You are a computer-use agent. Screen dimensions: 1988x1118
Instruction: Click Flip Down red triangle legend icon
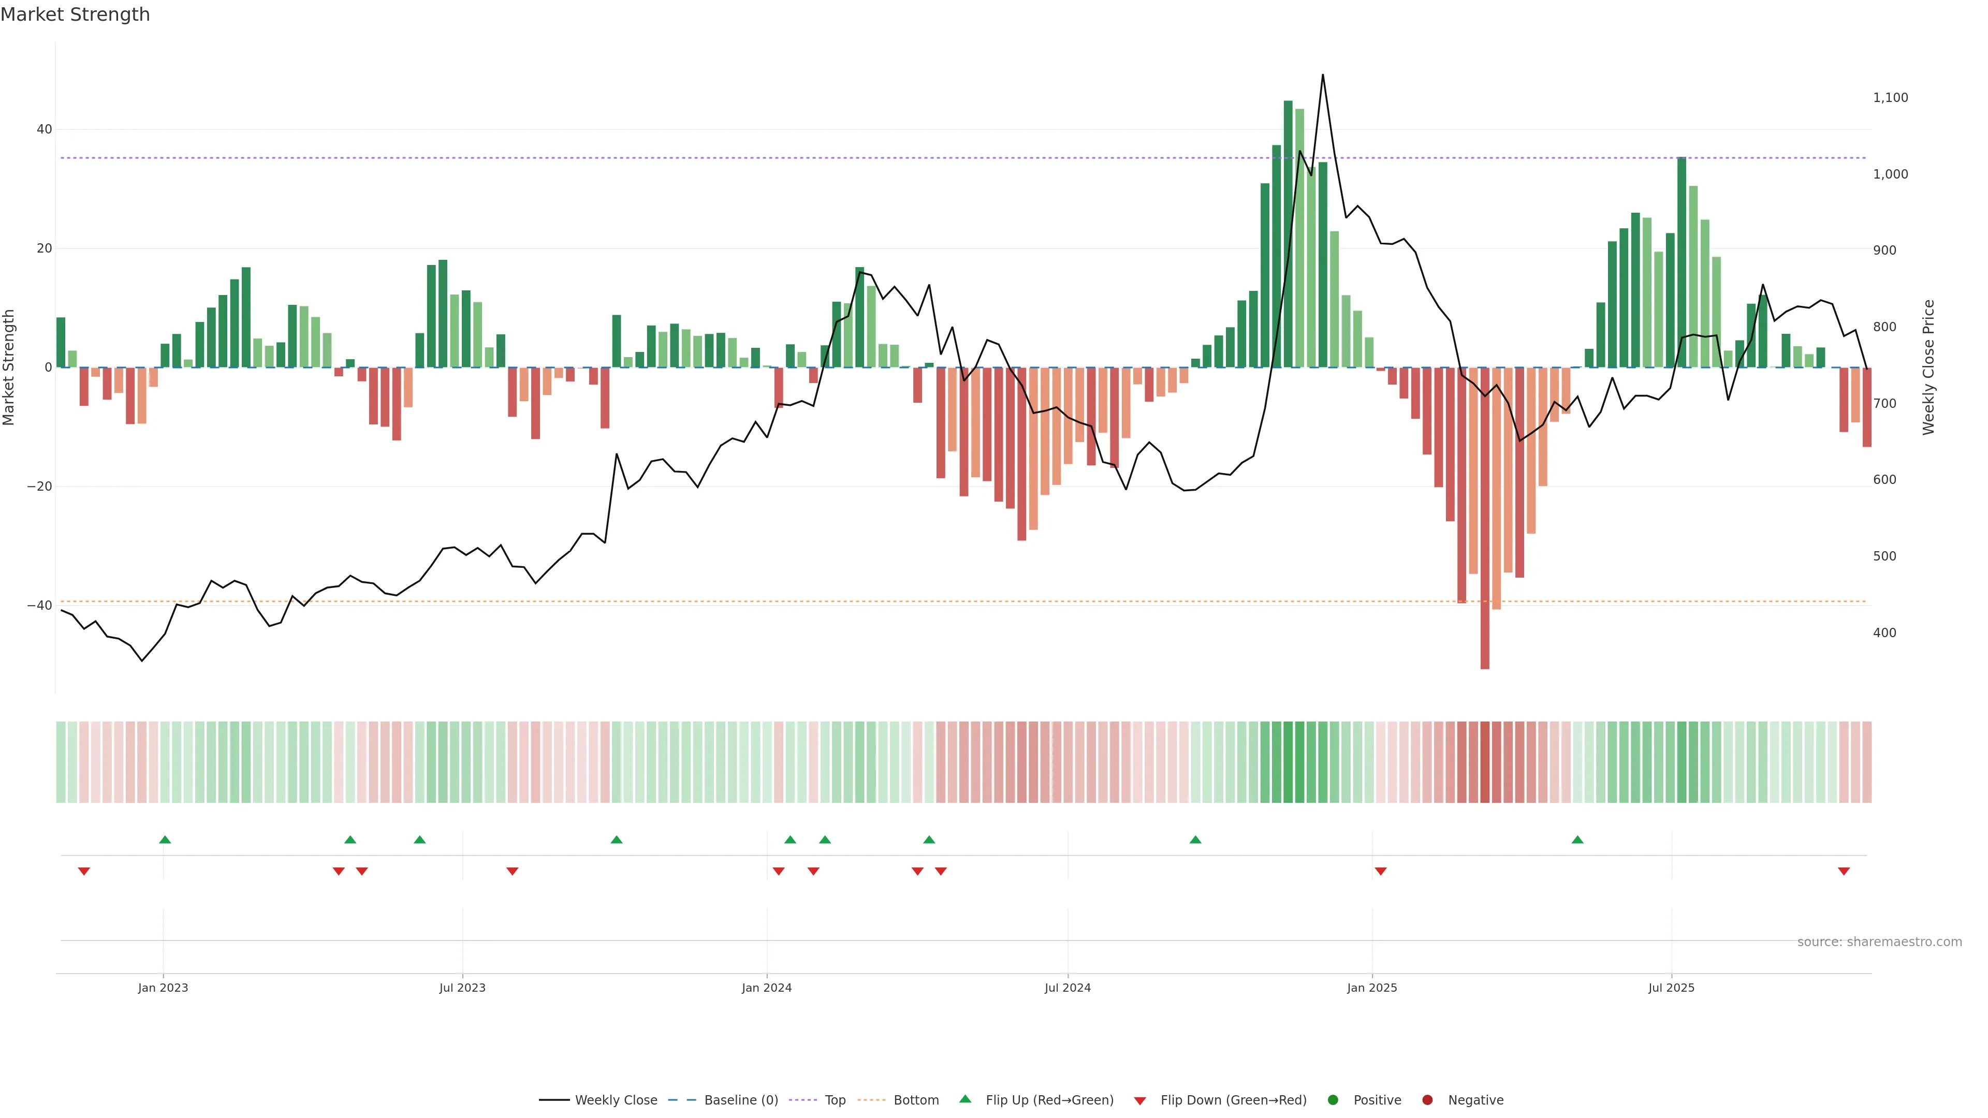pyautogui.click(x=1140, y=1101)
